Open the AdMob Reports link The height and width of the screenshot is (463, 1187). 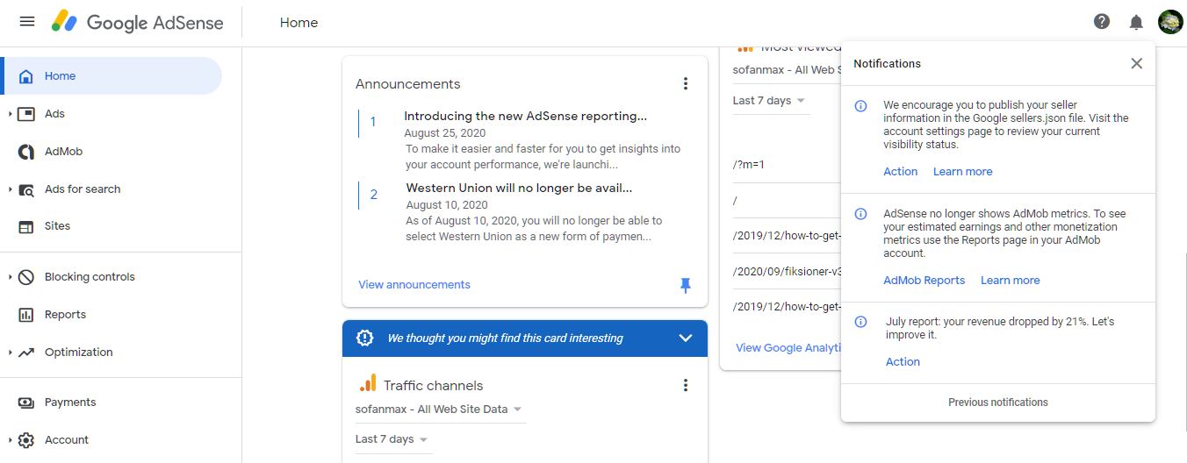[924, 281]
